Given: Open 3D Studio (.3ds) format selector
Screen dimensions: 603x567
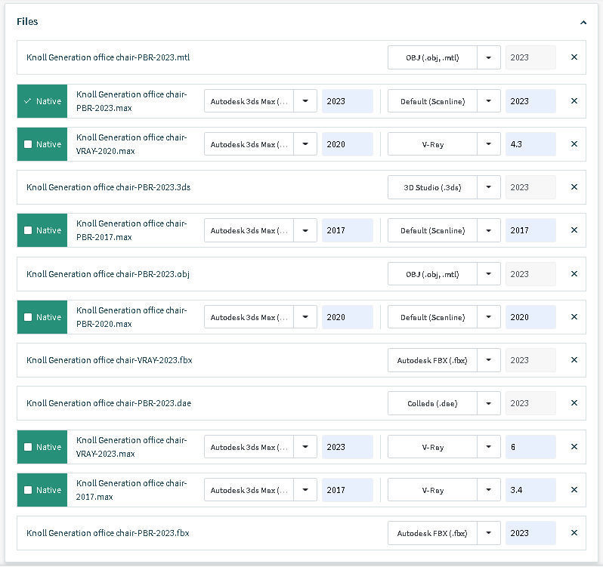Looking at the screenshot, I should [489, 187].
